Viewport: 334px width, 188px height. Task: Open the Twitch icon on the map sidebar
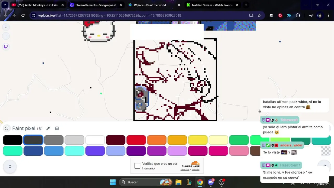coord(6,47)
